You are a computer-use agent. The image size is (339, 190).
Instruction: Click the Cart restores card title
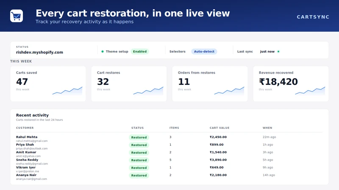click(108, 73)
